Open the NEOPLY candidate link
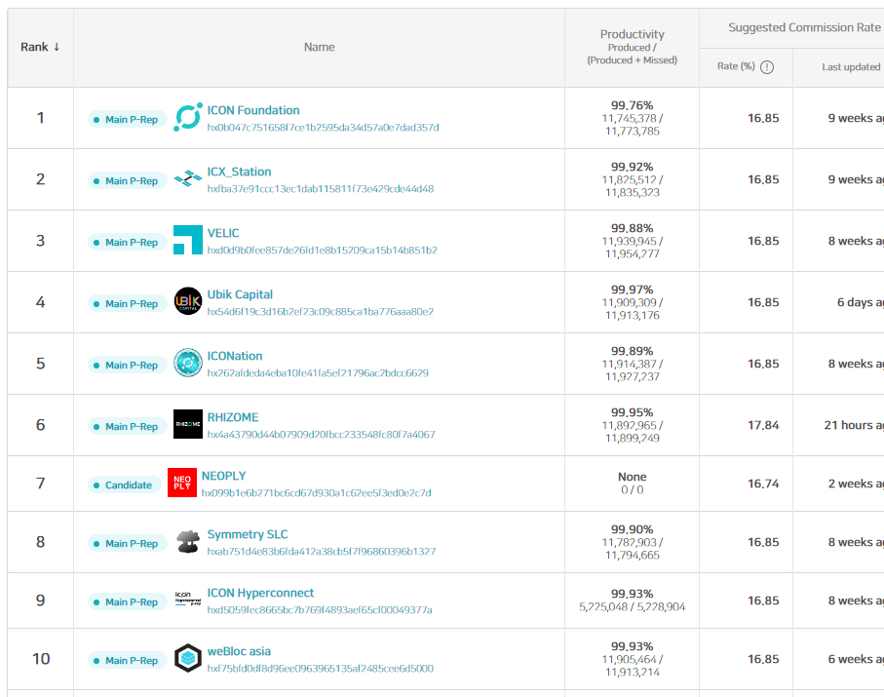The height and width of the screenshot is (697, 884). coord(223,476)
